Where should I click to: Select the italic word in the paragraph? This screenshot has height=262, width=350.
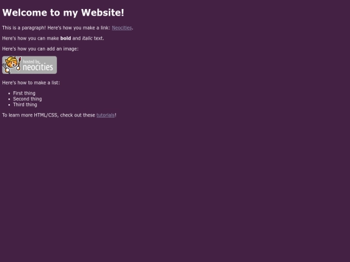(87, 38)
